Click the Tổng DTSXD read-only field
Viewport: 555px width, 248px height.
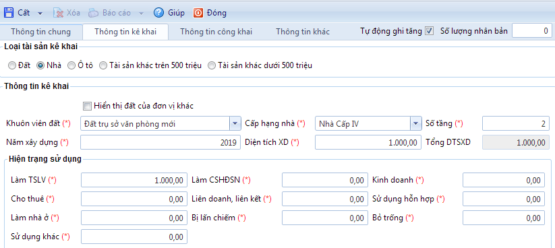[x=516, y=143]
